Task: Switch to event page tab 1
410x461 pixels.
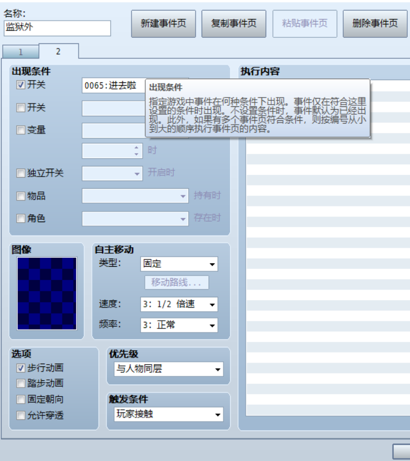Action: [21, 52]
